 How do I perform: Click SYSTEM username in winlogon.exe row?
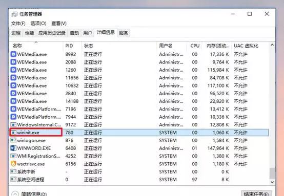click(168, 141)
